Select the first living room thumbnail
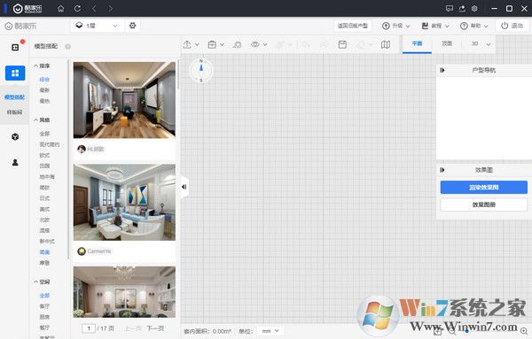 click(124, 100)
